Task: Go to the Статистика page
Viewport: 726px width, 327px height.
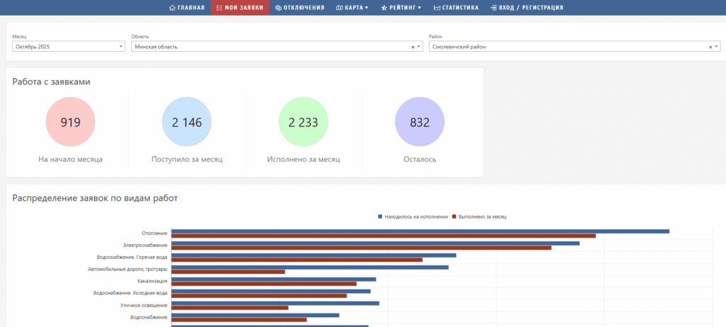Action: pyautogui.click(x=459, y=8)
